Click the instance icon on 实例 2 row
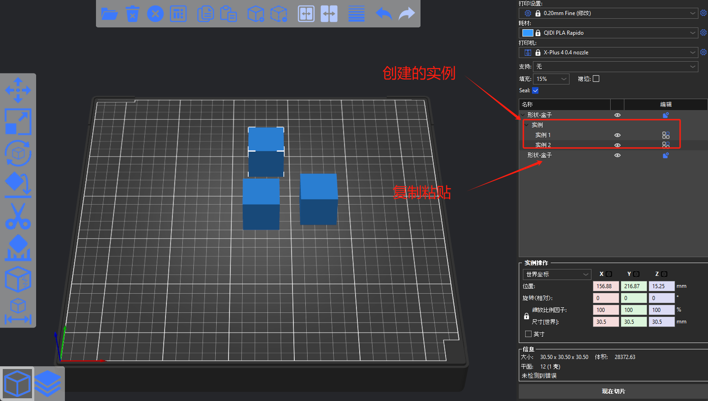708x401 pixels. tap(666, 145)
